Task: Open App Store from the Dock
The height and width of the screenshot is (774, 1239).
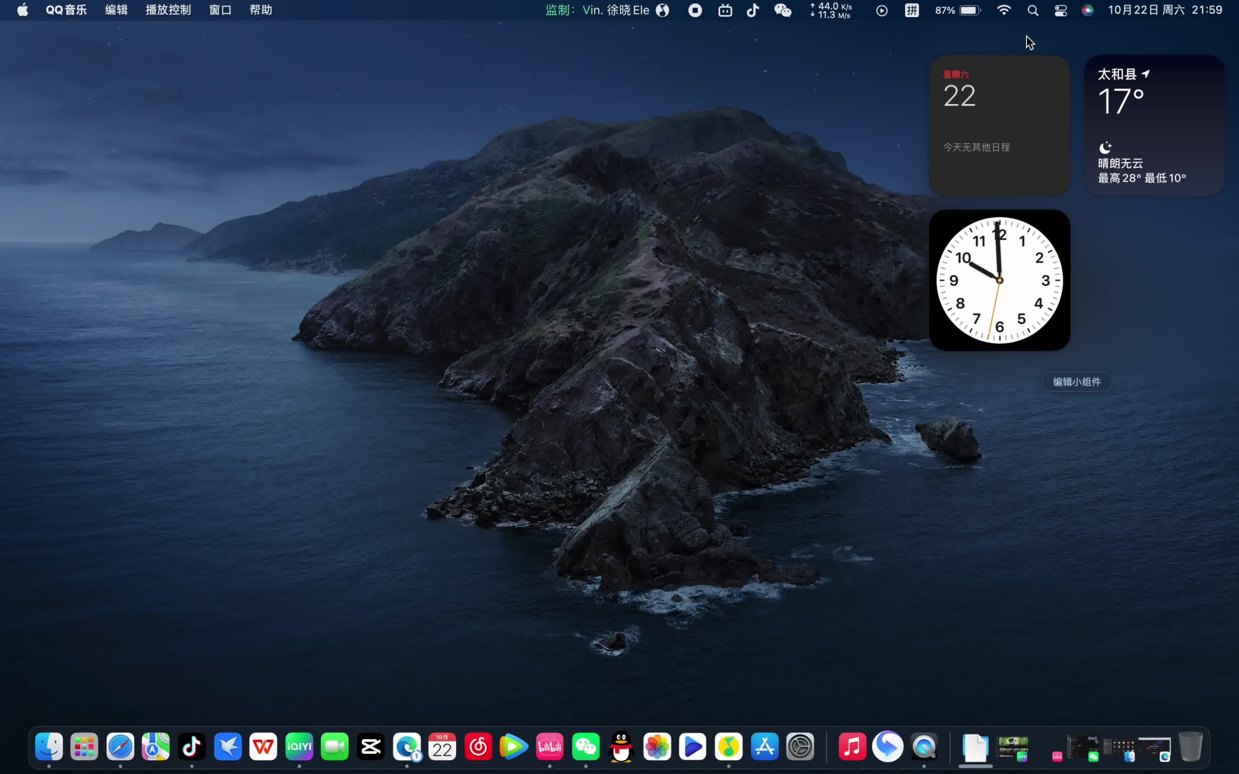Action: pos(764,747)
